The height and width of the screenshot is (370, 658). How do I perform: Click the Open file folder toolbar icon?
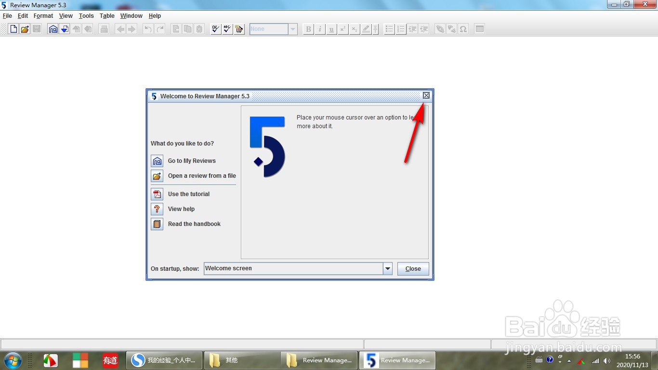(25, 29)
